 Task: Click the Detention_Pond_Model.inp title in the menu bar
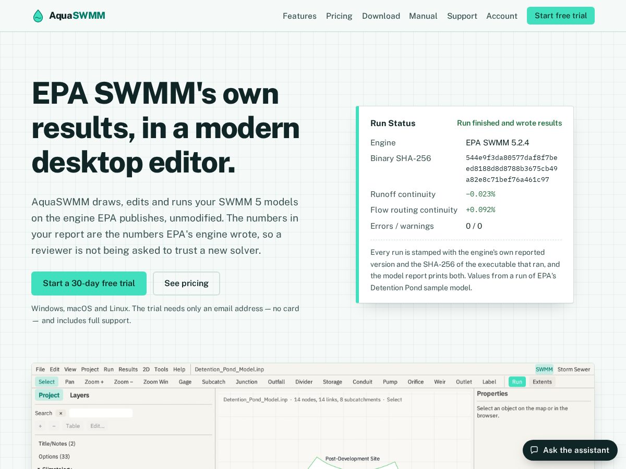point(230,369)
